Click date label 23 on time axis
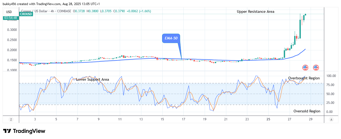 [x=247, y=120]
